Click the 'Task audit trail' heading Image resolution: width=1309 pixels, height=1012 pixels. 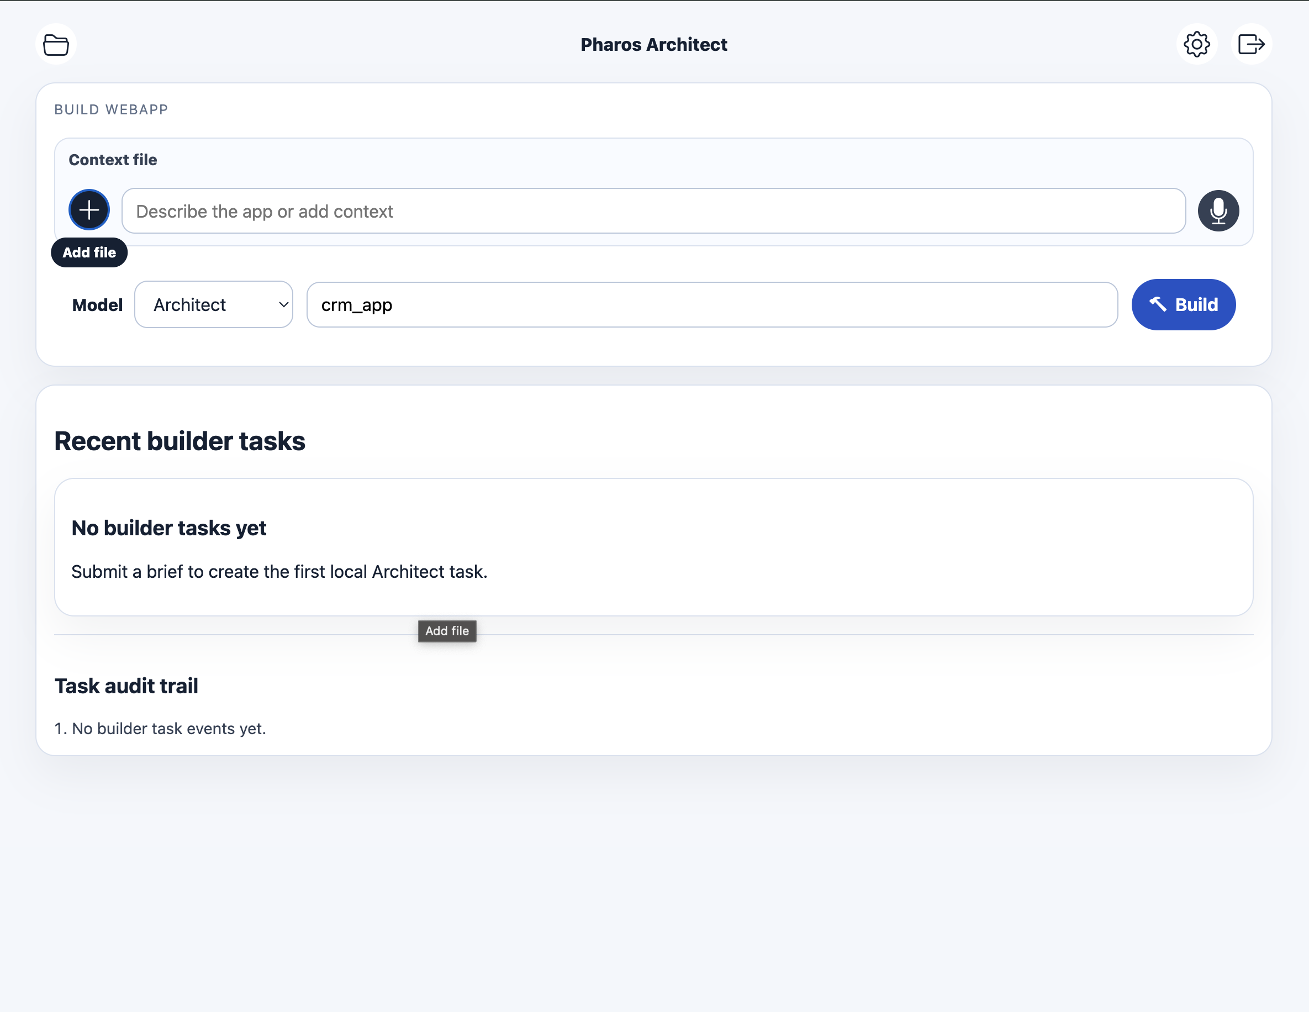[x=126, y=686]
